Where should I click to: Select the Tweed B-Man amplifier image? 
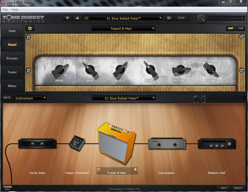[117, 143]
